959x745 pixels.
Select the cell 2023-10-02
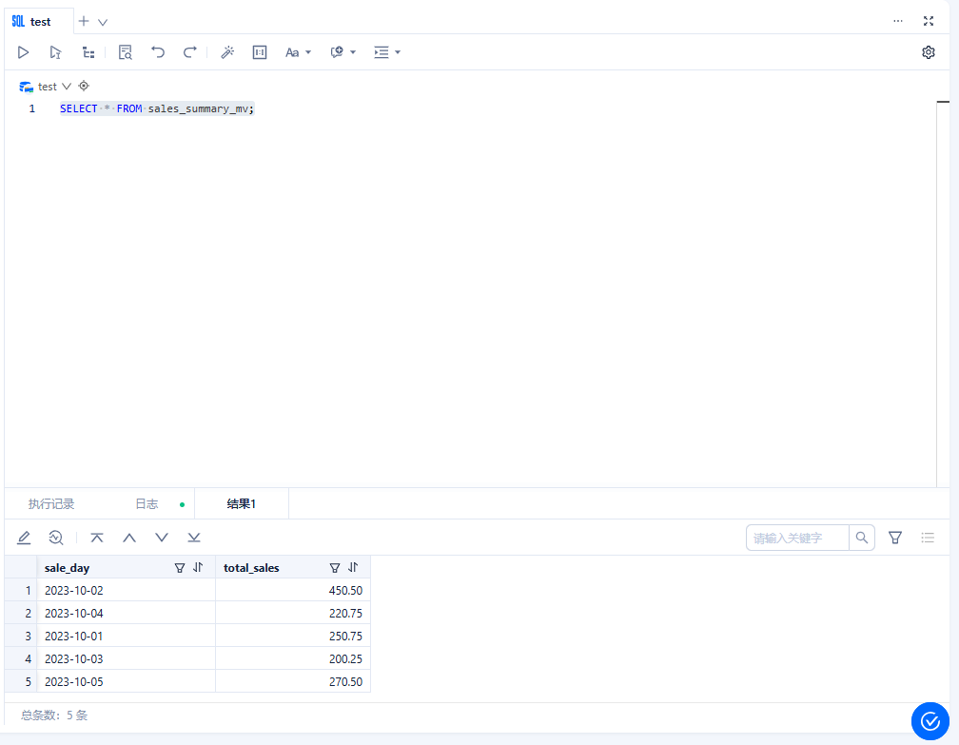pos(126,591)
